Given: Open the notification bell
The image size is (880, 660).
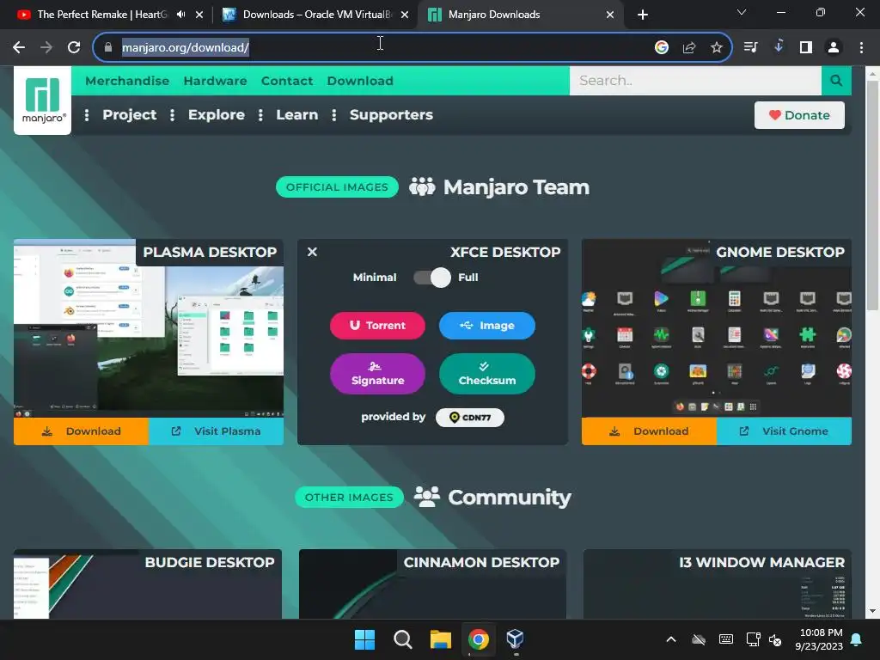Looking at the screenshot, I should click(857, 639).
